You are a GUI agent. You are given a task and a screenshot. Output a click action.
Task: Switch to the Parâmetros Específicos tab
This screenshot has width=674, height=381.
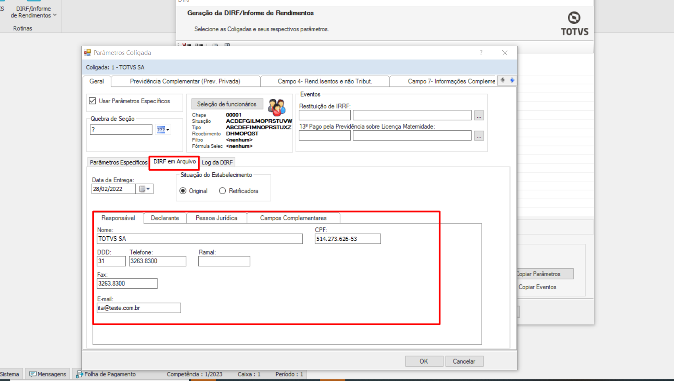point(119,162)
